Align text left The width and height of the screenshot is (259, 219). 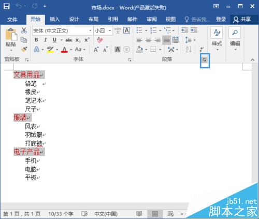coord(139,40)
